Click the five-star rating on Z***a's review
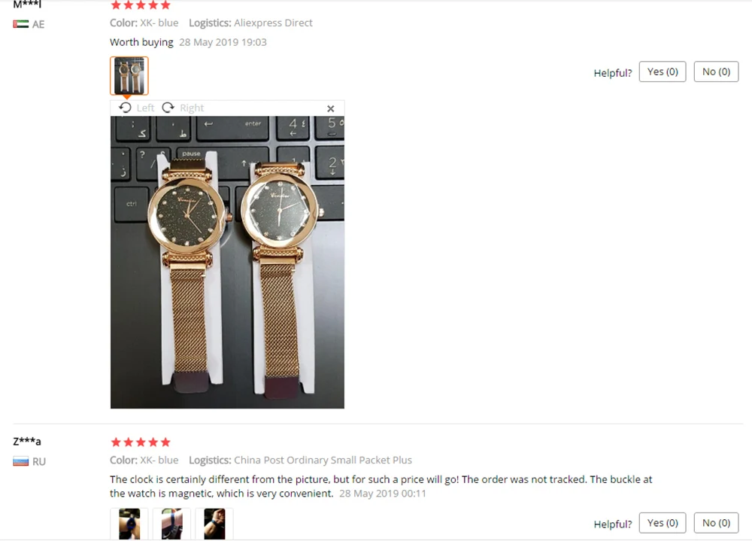752x541 pixels. click(141, 442)
